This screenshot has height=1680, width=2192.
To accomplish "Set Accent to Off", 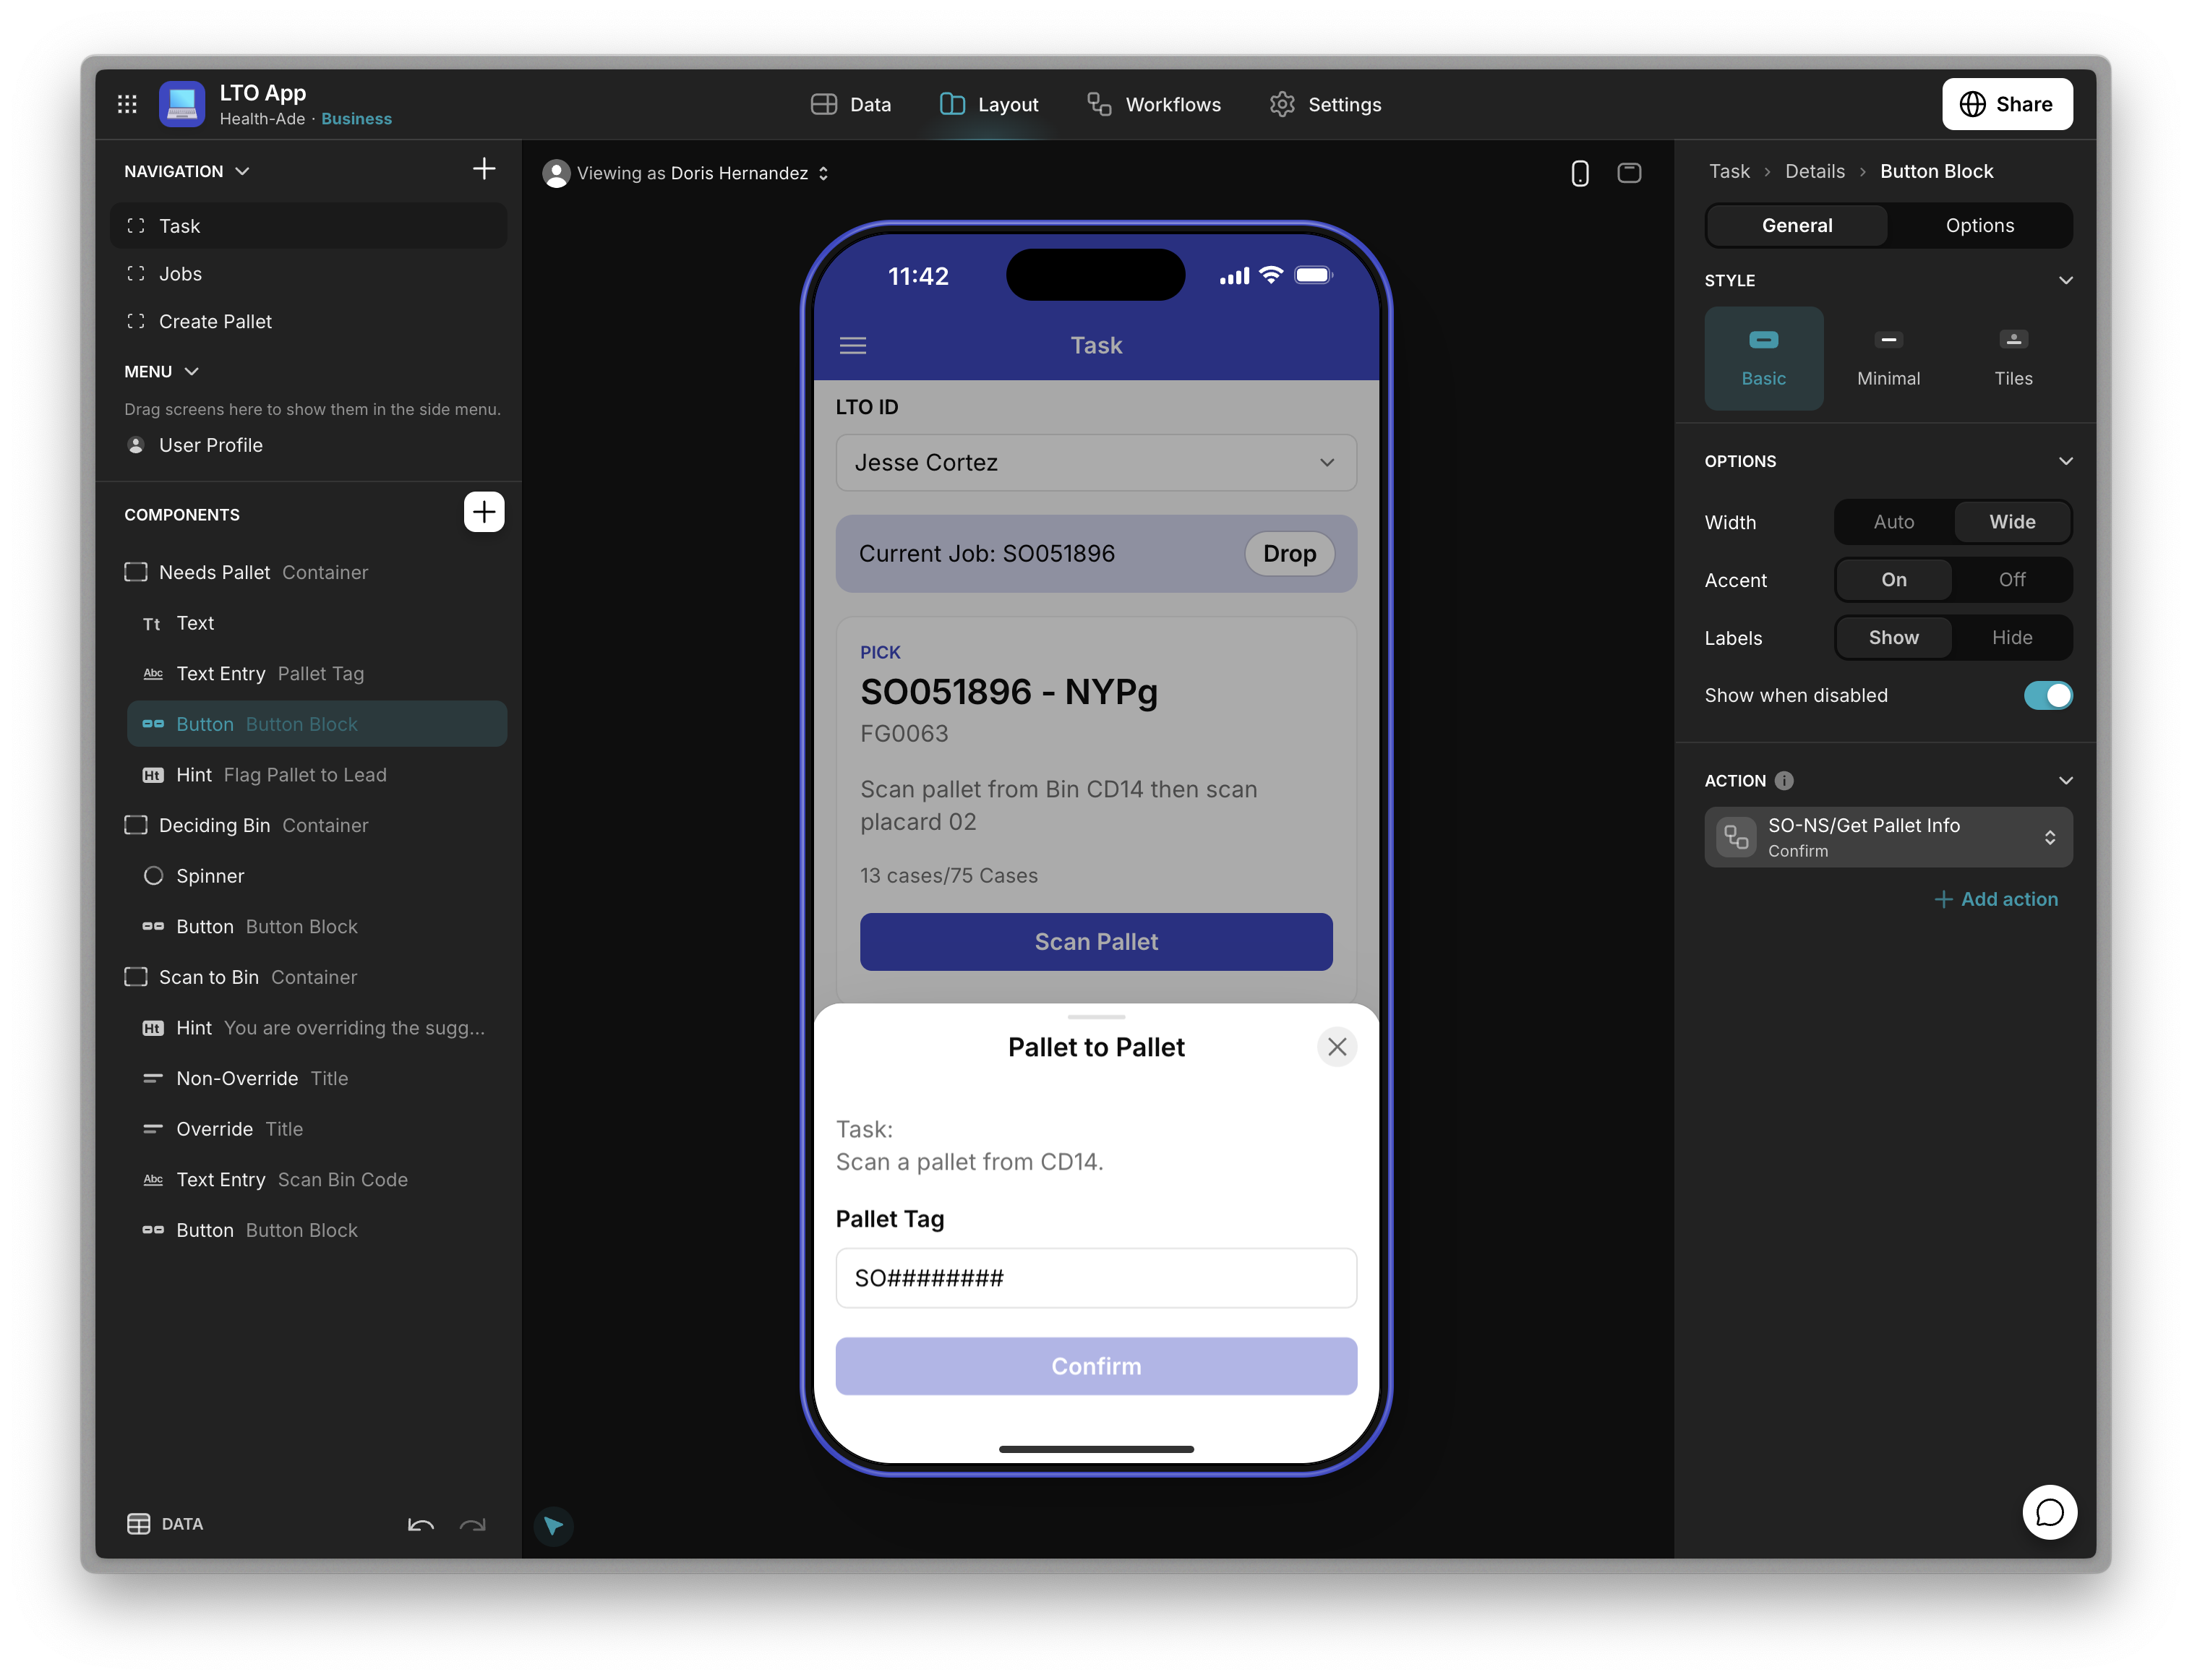I will tap(2011, 580).
